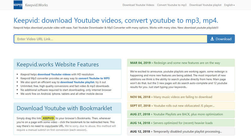
Task: Open the Keepvid.Works home link
Action: point(36,5)
